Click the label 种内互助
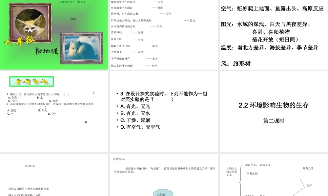The height and width of the screenshot is (196, 328). 308,168
